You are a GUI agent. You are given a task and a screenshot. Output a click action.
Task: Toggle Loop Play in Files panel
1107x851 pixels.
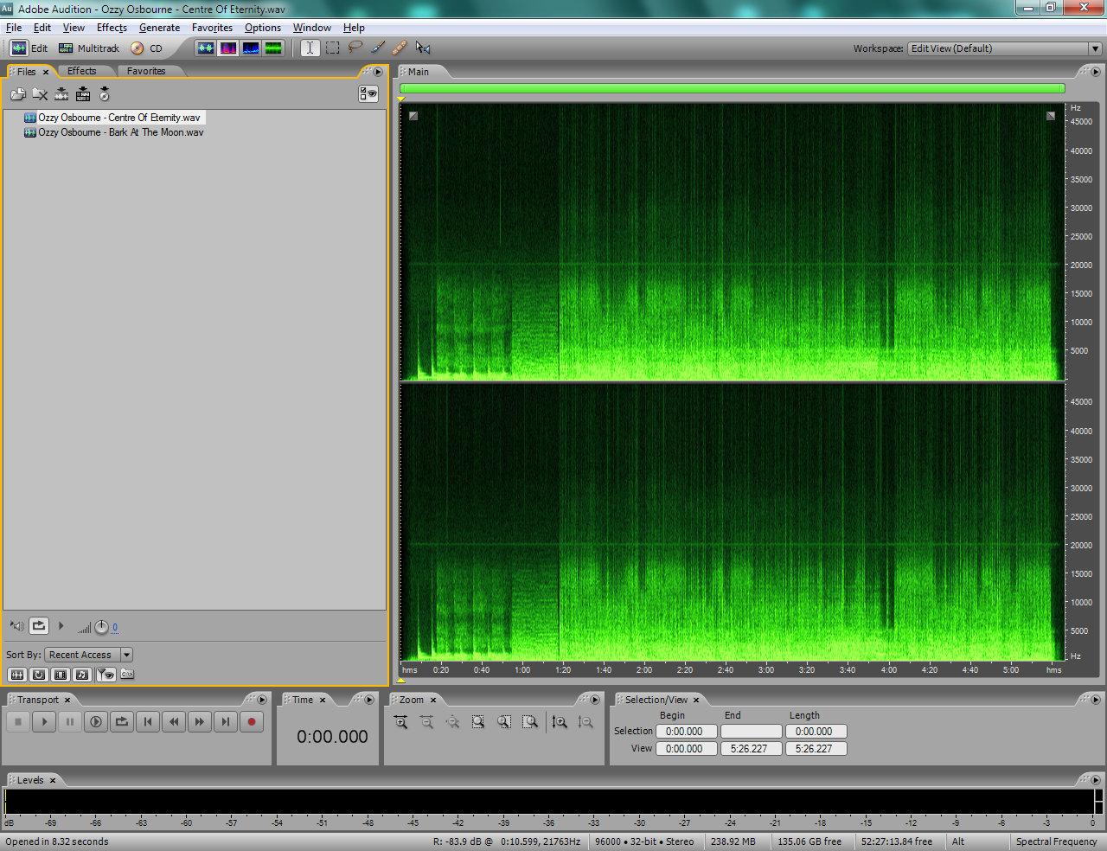tap(39, 625)
